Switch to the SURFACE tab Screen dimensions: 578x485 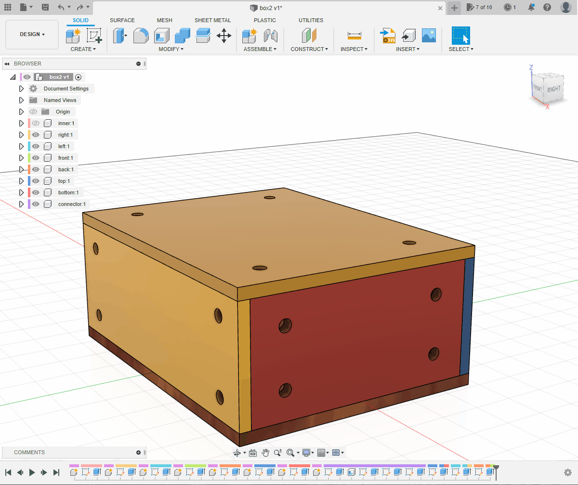click(x=122, y=20)
